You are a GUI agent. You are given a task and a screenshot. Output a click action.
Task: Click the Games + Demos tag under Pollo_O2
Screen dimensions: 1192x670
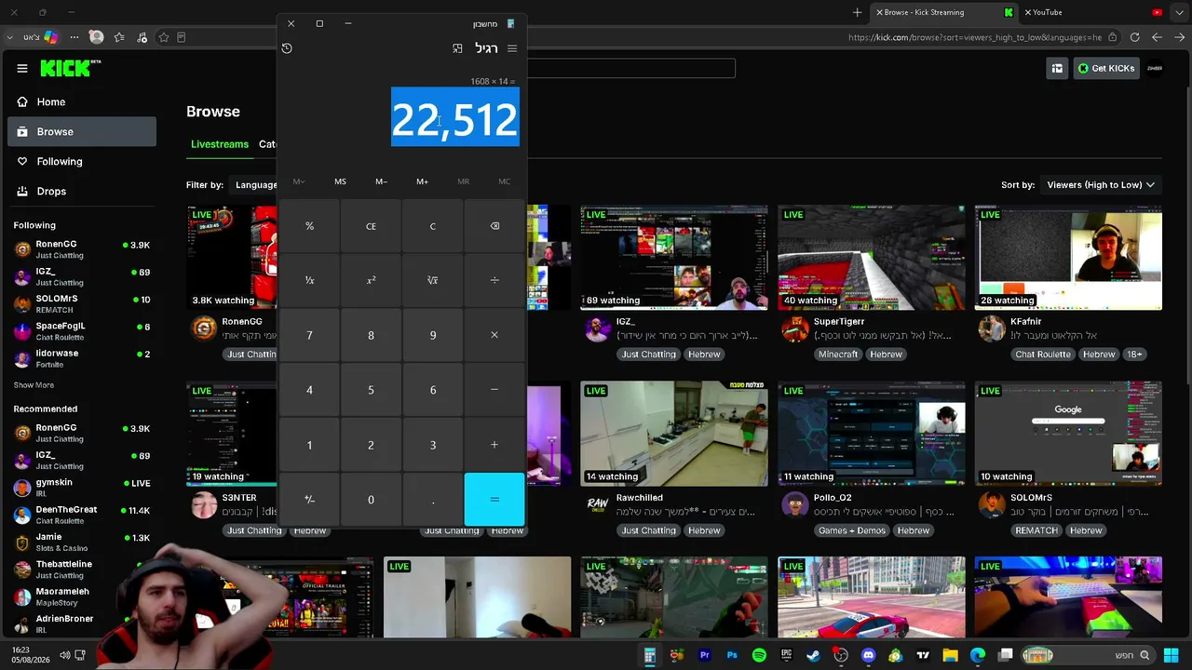(852, 530)
